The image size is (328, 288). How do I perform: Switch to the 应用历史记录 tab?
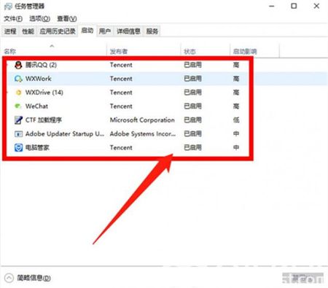tap(58, 31)
